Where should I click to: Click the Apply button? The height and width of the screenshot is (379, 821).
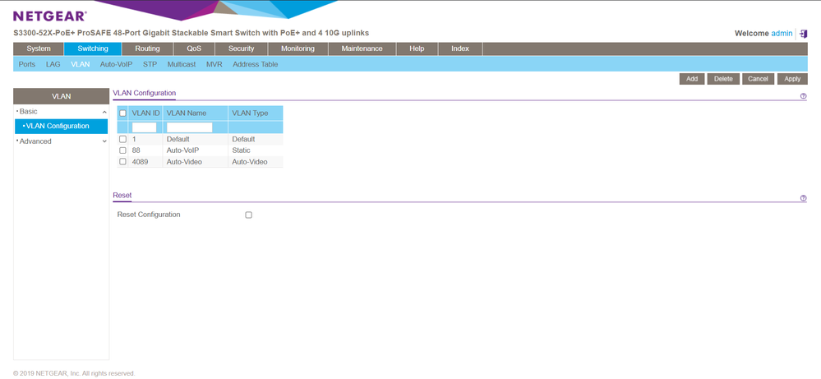click(792, 79)
